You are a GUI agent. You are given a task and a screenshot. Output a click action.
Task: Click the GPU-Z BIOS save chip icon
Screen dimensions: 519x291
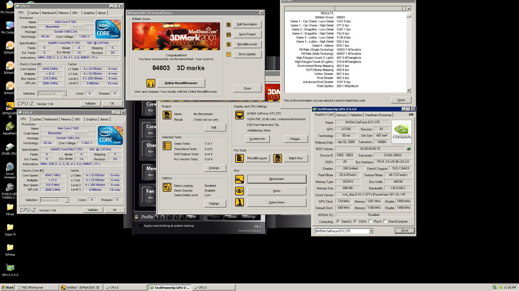pos(409,149)
